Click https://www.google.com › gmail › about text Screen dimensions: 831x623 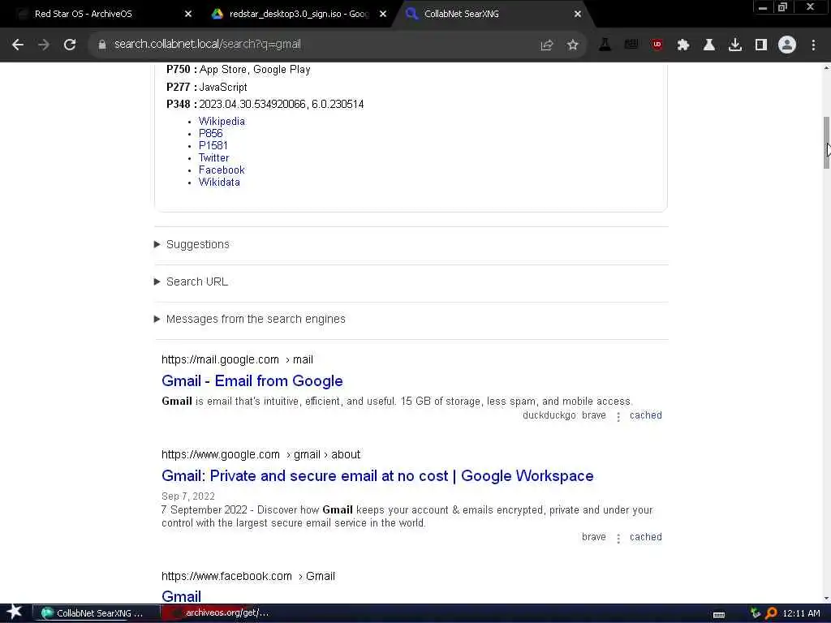pyautogui.click(x=260, y=454)
